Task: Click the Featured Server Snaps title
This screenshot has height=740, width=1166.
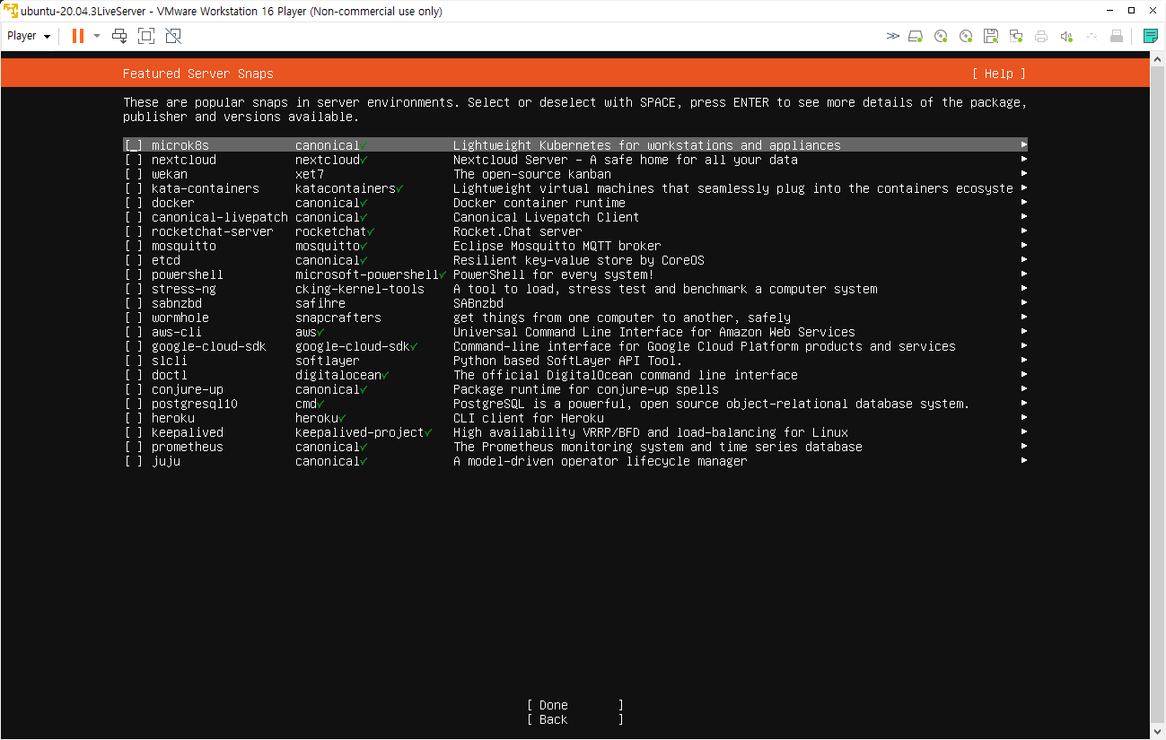Action: pos(198,74)
